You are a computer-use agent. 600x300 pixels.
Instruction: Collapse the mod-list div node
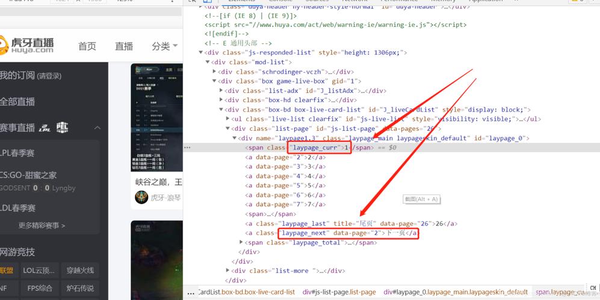coord(208,62)
